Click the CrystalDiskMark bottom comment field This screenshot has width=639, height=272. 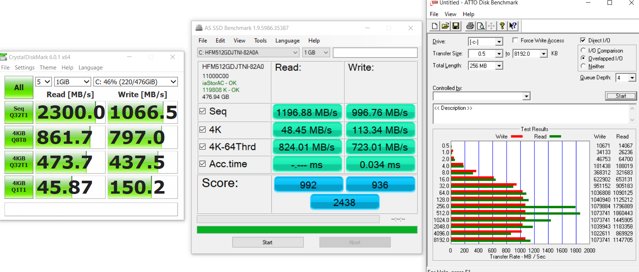[x=91, y=209]
